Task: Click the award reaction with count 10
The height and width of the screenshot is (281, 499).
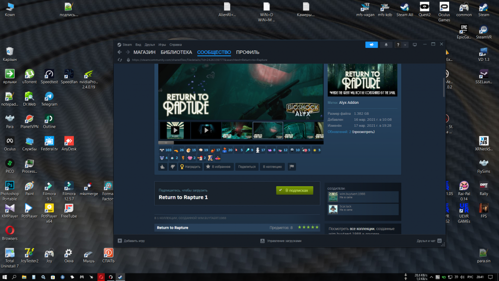Action: (x=295, y=150)
